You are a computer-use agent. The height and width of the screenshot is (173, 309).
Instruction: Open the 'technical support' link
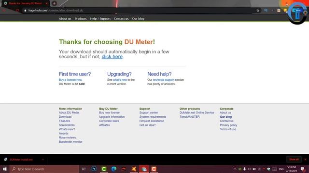pos(164,80)
